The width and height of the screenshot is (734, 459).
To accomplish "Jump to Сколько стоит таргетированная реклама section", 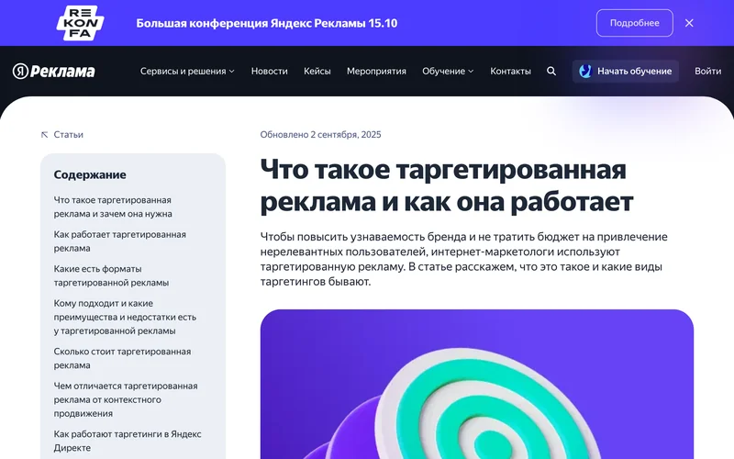I will point(122,358).
